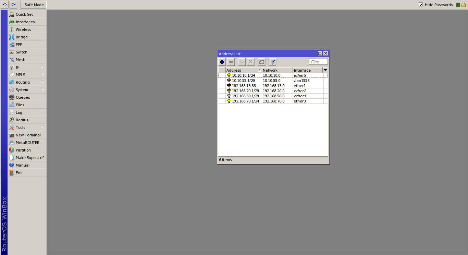The image size is (468, 255).
Task: Add a new address with plus icon
Action: click(x=222, y=62)
